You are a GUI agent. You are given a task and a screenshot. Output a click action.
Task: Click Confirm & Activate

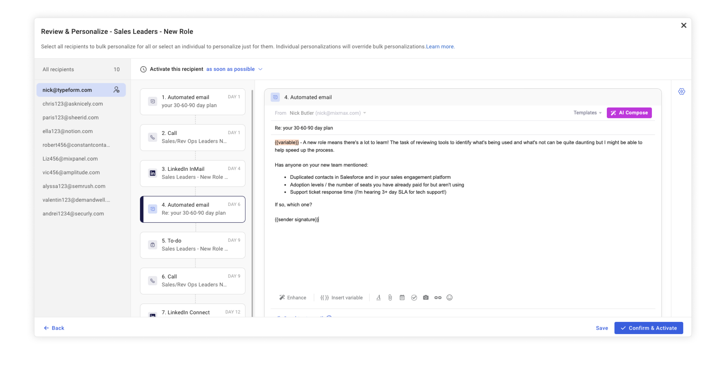(649, 328)
